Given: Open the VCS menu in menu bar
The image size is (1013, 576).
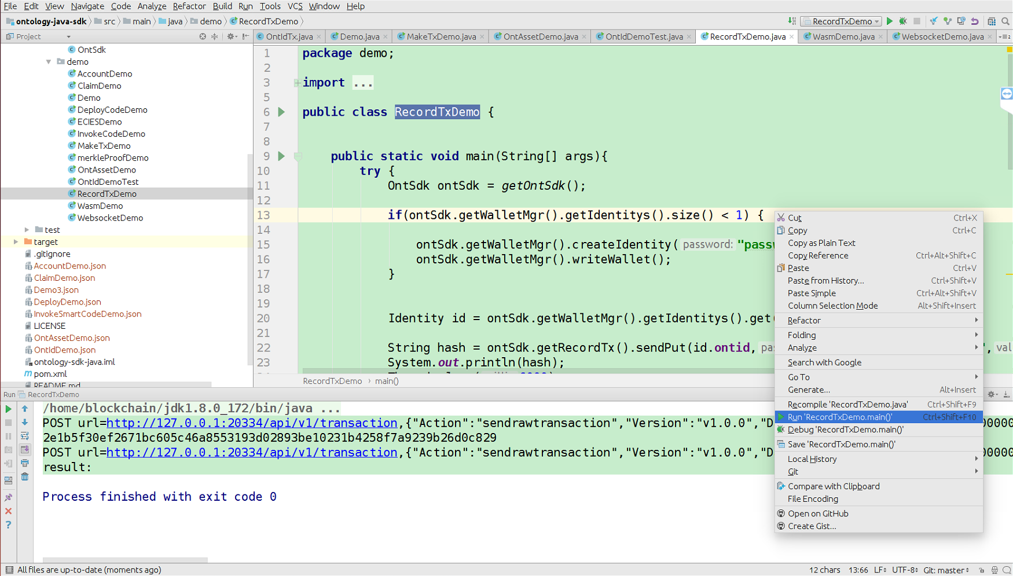Looking at the screenshot, I should (295, 6).
